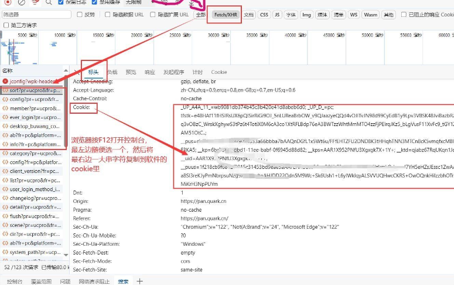Open request Cookie tab
Image resolution: width=454 pixels, height=285 pixels.
pos(219,72)
